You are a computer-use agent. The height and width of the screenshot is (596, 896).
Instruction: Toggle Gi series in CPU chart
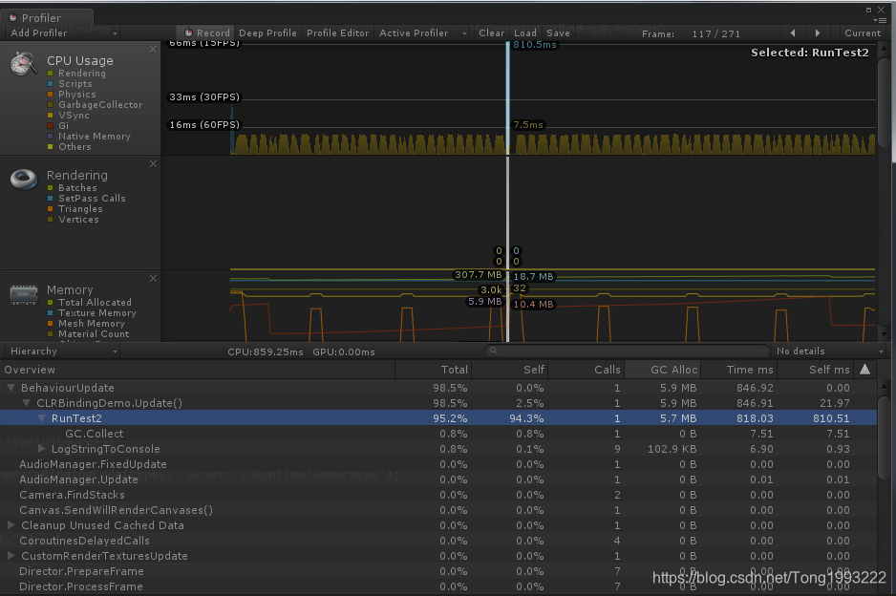(51, 126)
